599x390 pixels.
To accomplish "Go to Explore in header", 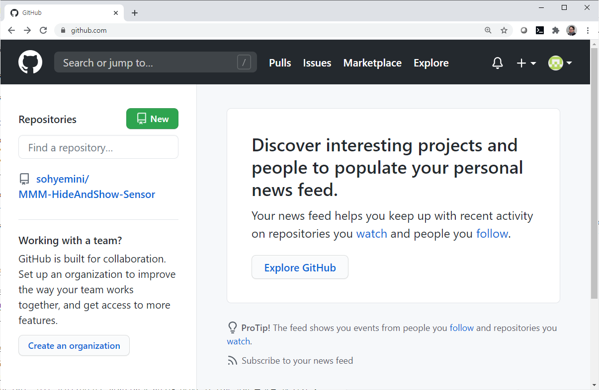I will (x=431, y=63).
